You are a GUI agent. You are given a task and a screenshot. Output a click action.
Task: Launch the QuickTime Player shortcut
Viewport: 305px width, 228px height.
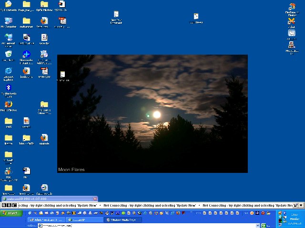[x=292, y=9]
